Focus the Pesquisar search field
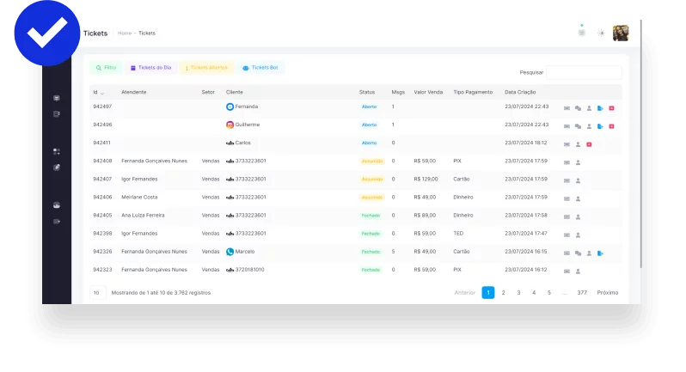 (584, 72)
